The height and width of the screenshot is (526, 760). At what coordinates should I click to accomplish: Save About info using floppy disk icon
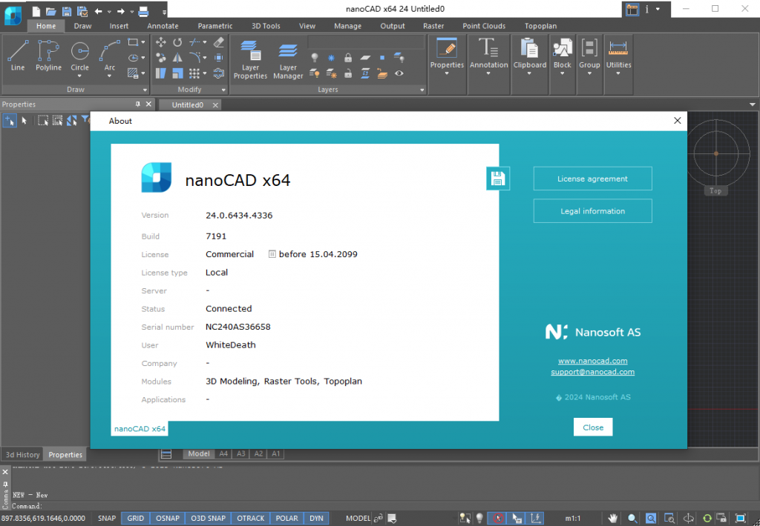coord(498,179)
